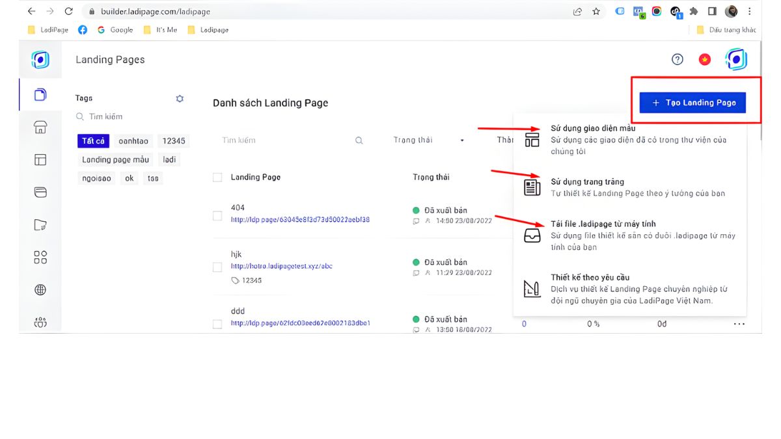Open the hotro.ladipagetest.xyz/abc link
The height and width of the screenshot is (439, 781).
(282, 267)
